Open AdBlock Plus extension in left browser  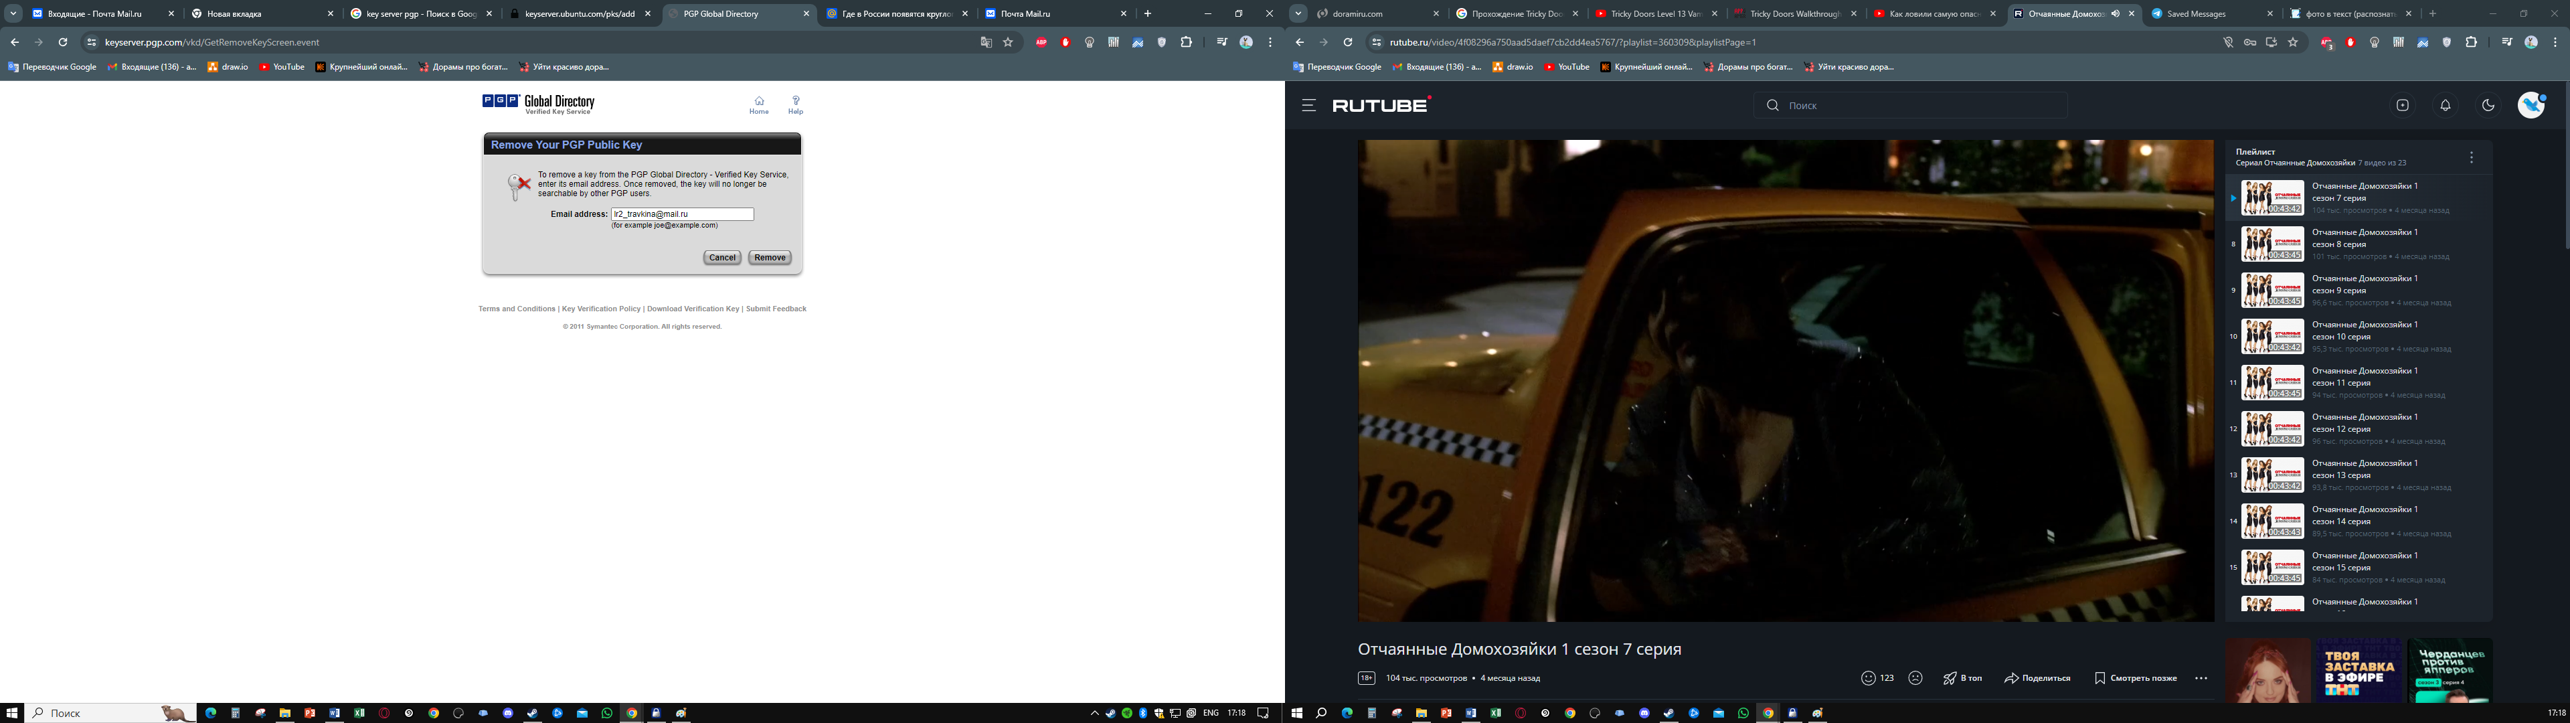pyautogui.click(x=1041, y=42)
